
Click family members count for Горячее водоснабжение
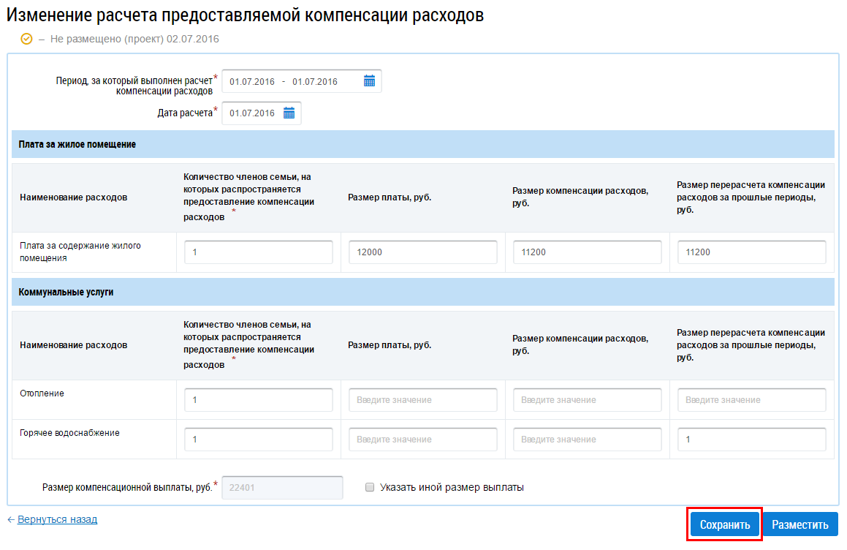[x=258, y=440]
